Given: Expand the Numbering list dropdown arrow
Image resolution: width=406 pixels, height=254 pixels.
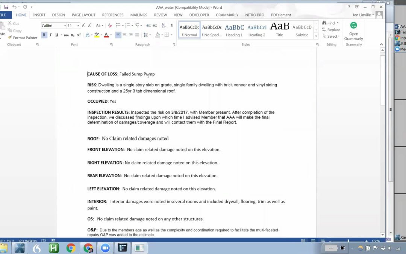Looking at the screenshot, I should click(132, 26).
